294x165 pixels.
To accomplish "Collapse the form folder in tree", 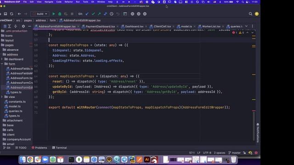I will click(x=2, y=64).
